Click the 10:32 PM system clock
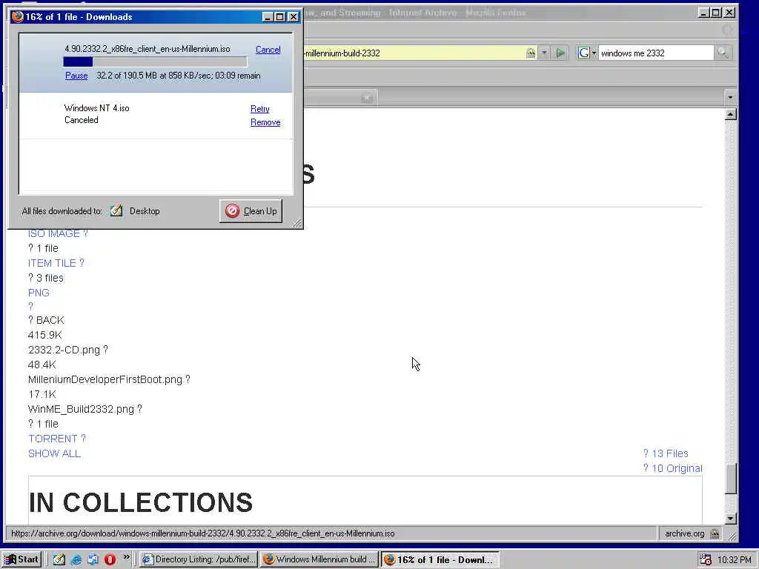The image size is (759, 569). tap(734, 560)
